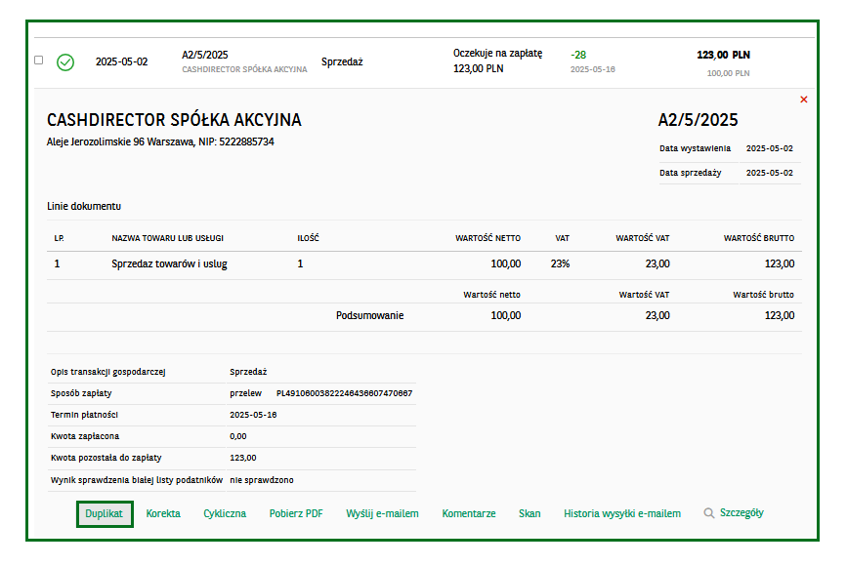View Historia wysyłki e-mailem
This screenshot has width=847, height=566.
click(622, 513)
